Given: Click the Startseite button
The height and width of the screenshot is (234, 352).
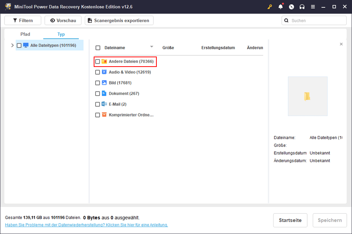Looking at the screenshot, I should (x=290, y=220).
